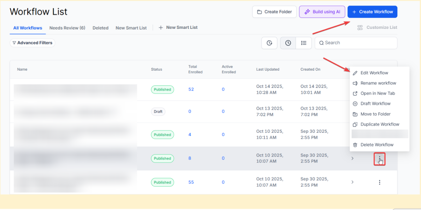Choose Draft Workflow menu entry
The image size is (421, 210).
tap(375, 104)
